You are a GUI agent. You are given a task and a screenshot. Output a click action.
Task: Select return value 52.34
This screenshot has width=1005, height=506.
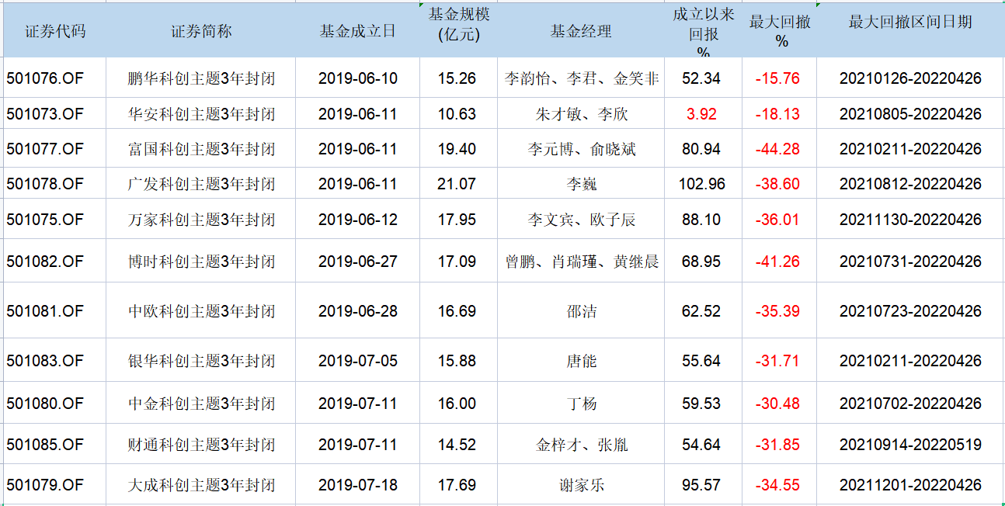pos(701,78)
